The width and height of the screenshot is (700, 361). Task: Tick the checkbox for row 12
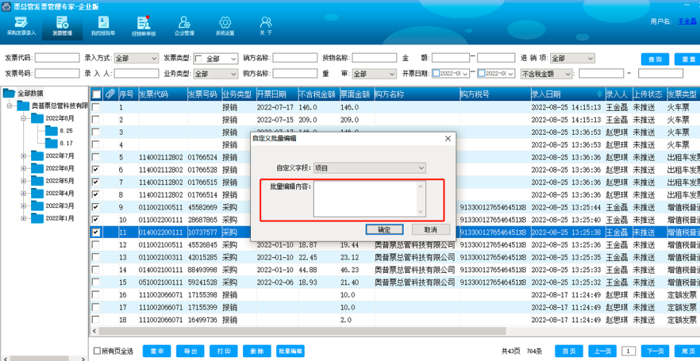pos(96,245)
